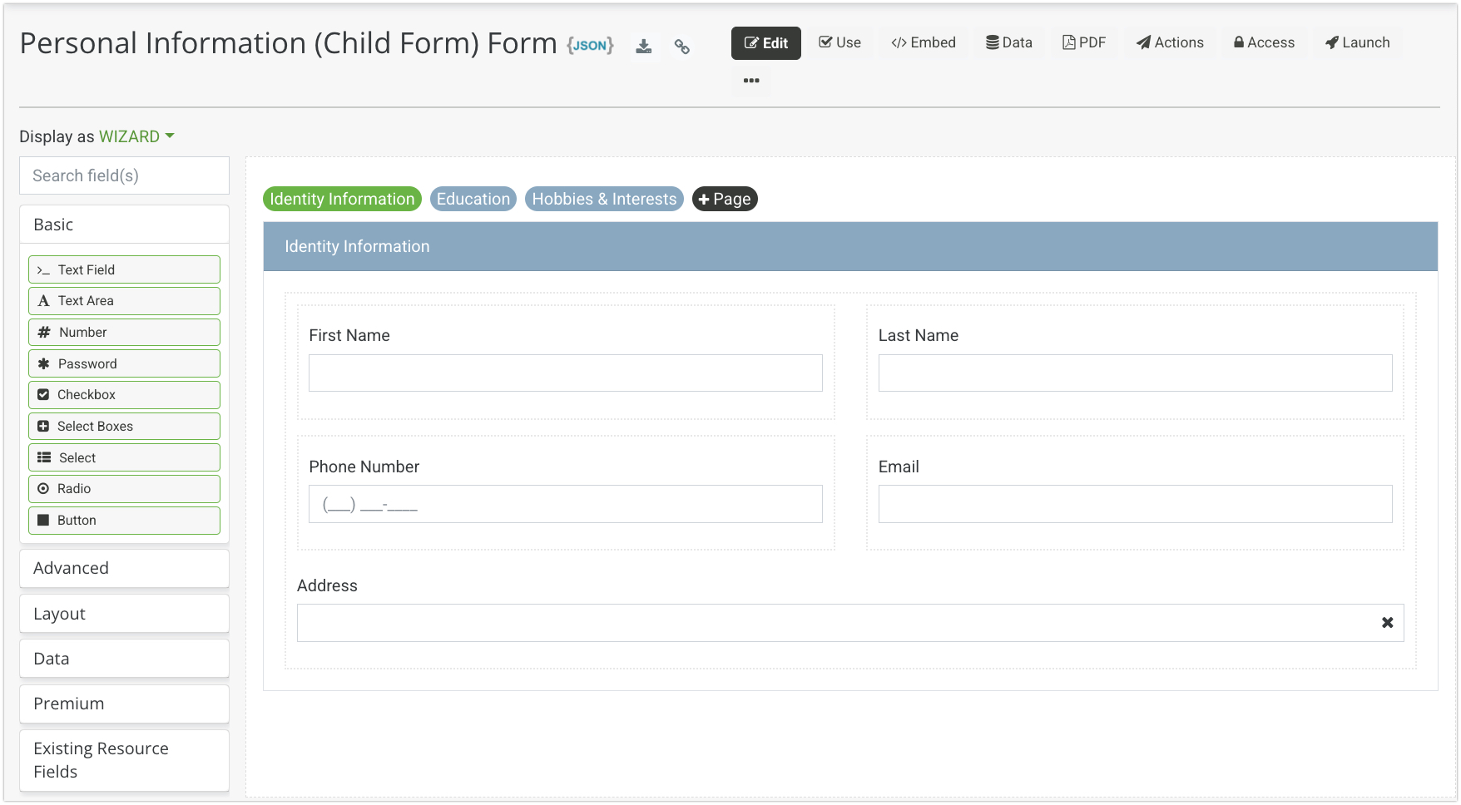Open the JSON view of form
This screenshot has height=805, width=1461.
[x=590, y=45]
